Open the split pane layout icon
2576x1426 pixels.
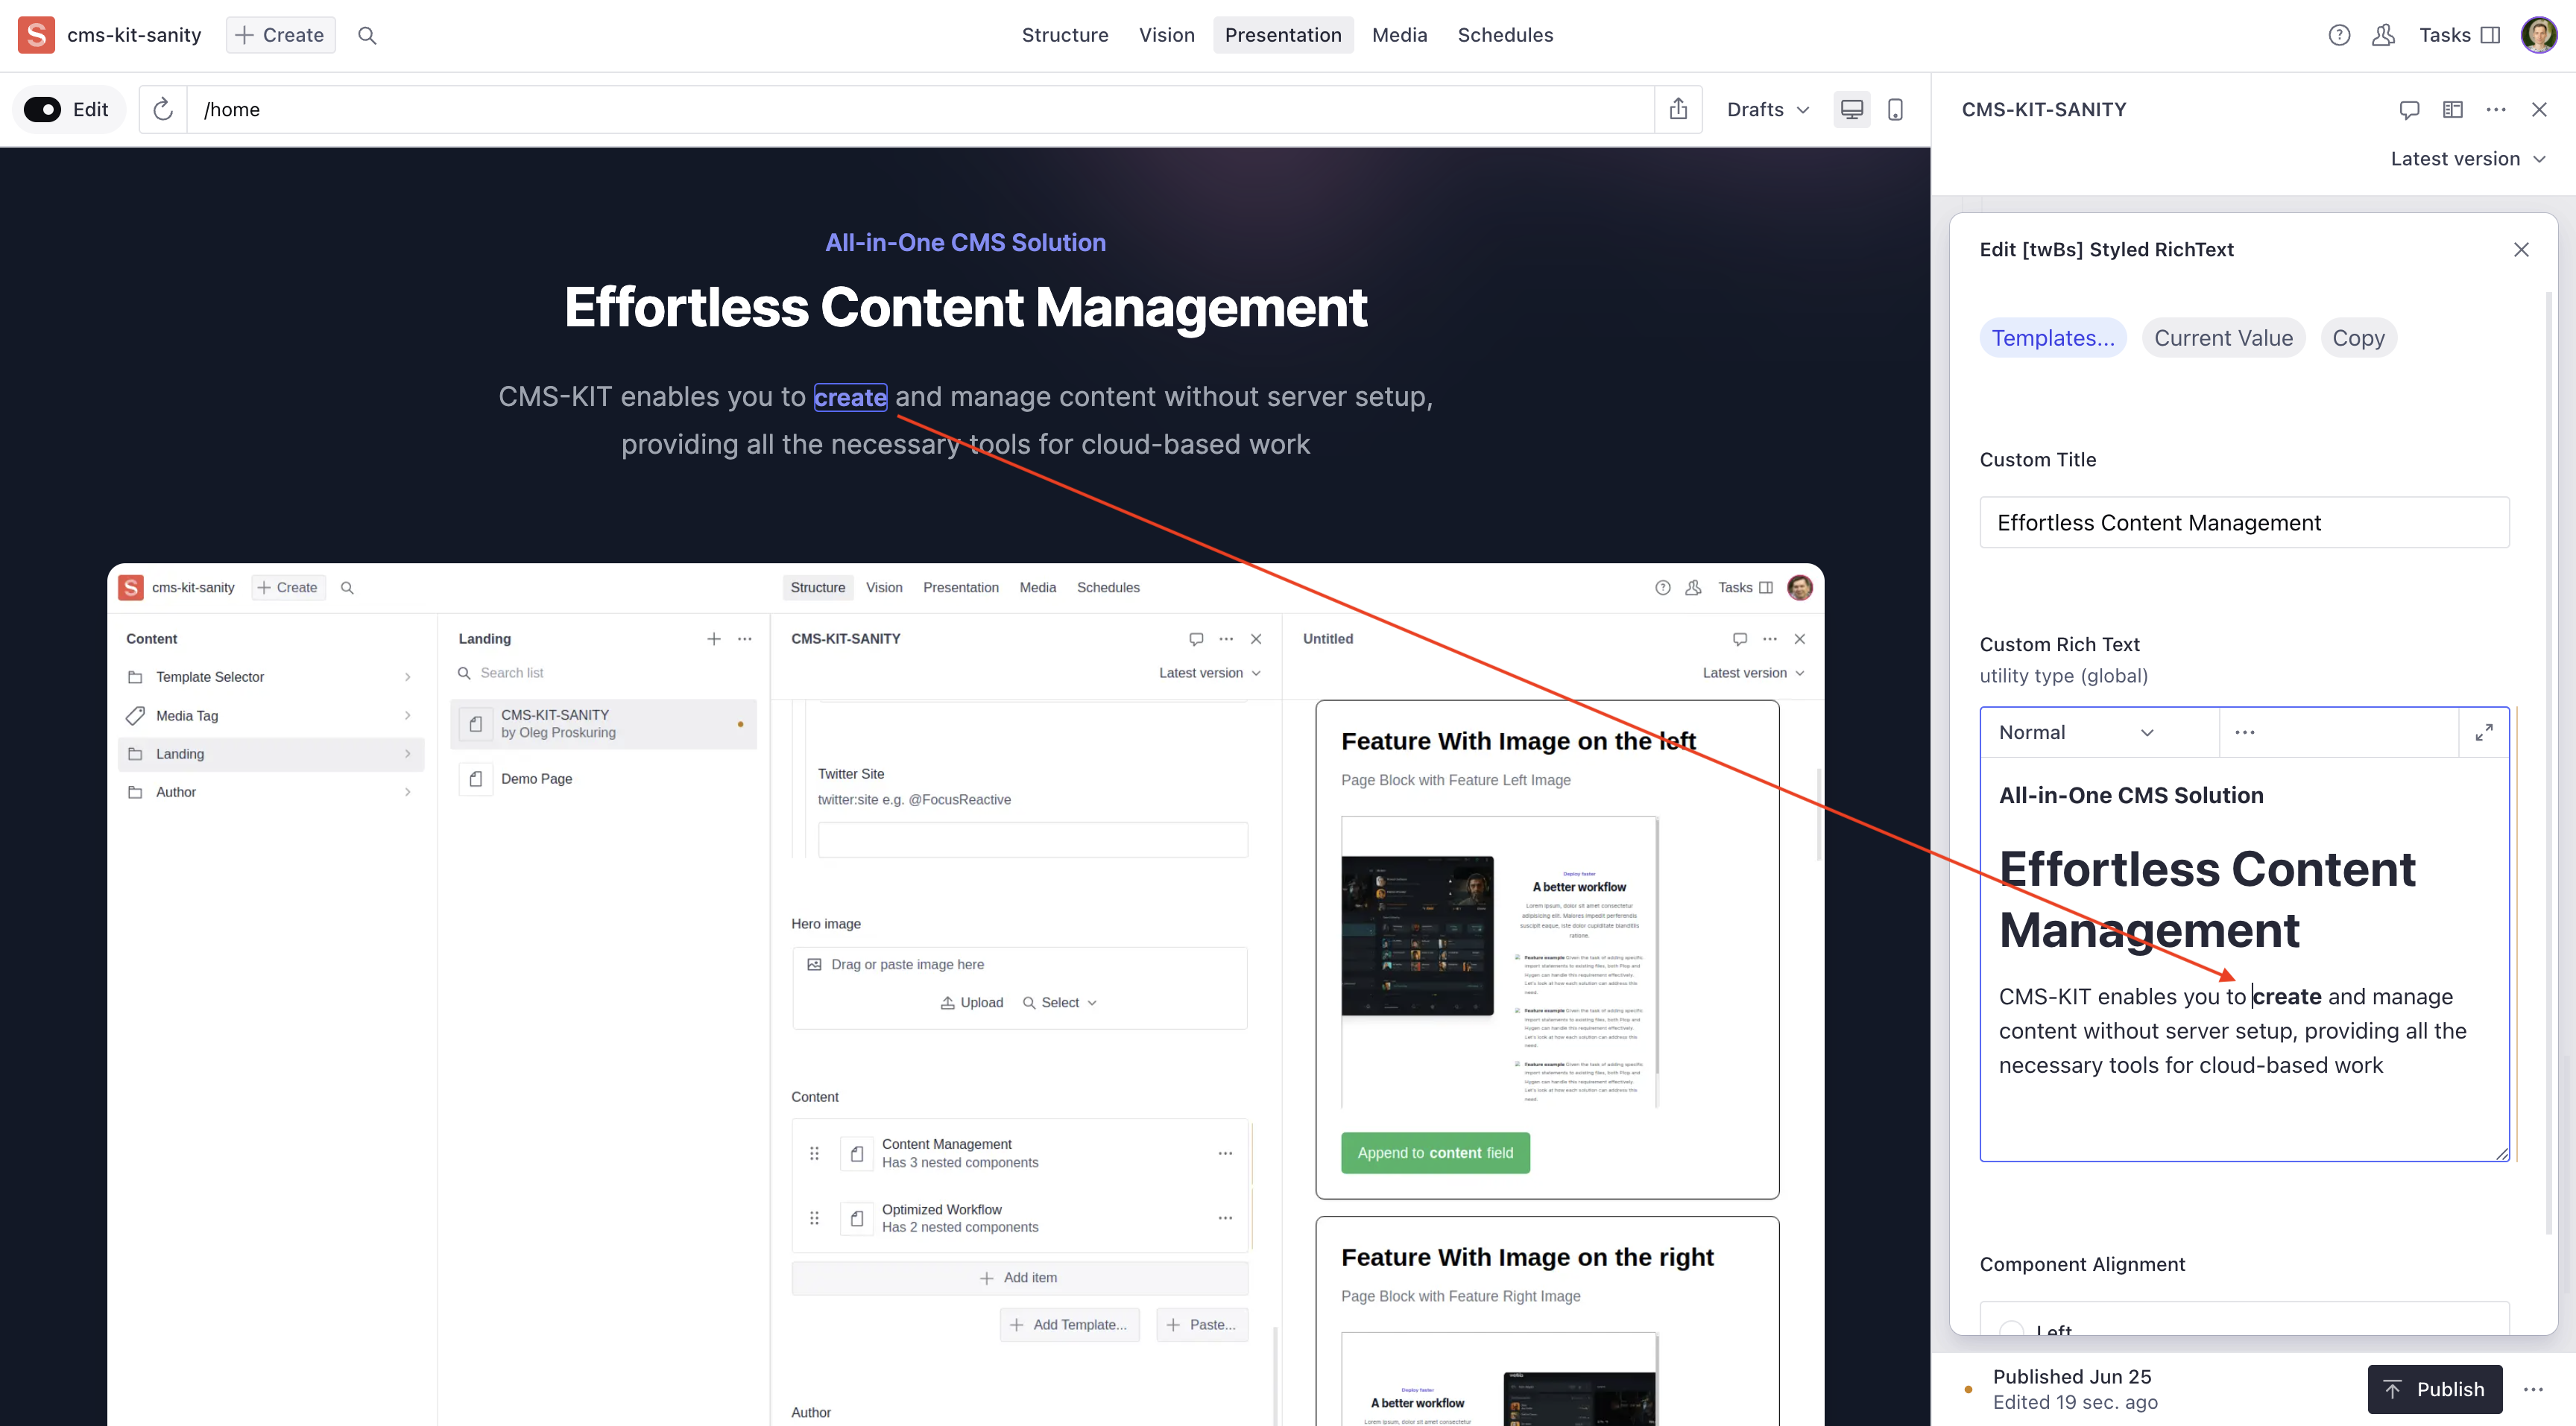pyautogui.click(x=2453, y=109)
